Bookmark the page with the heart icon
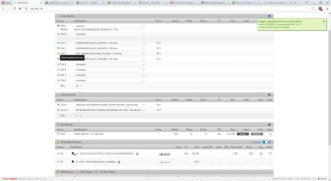Screen dimensions: 331x181 tap(313, 9)
